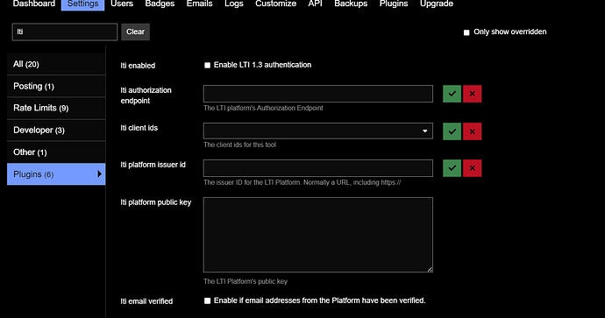Check the Only show overridden option
Viewport: 605px width, 318px height.
point(466,32)
